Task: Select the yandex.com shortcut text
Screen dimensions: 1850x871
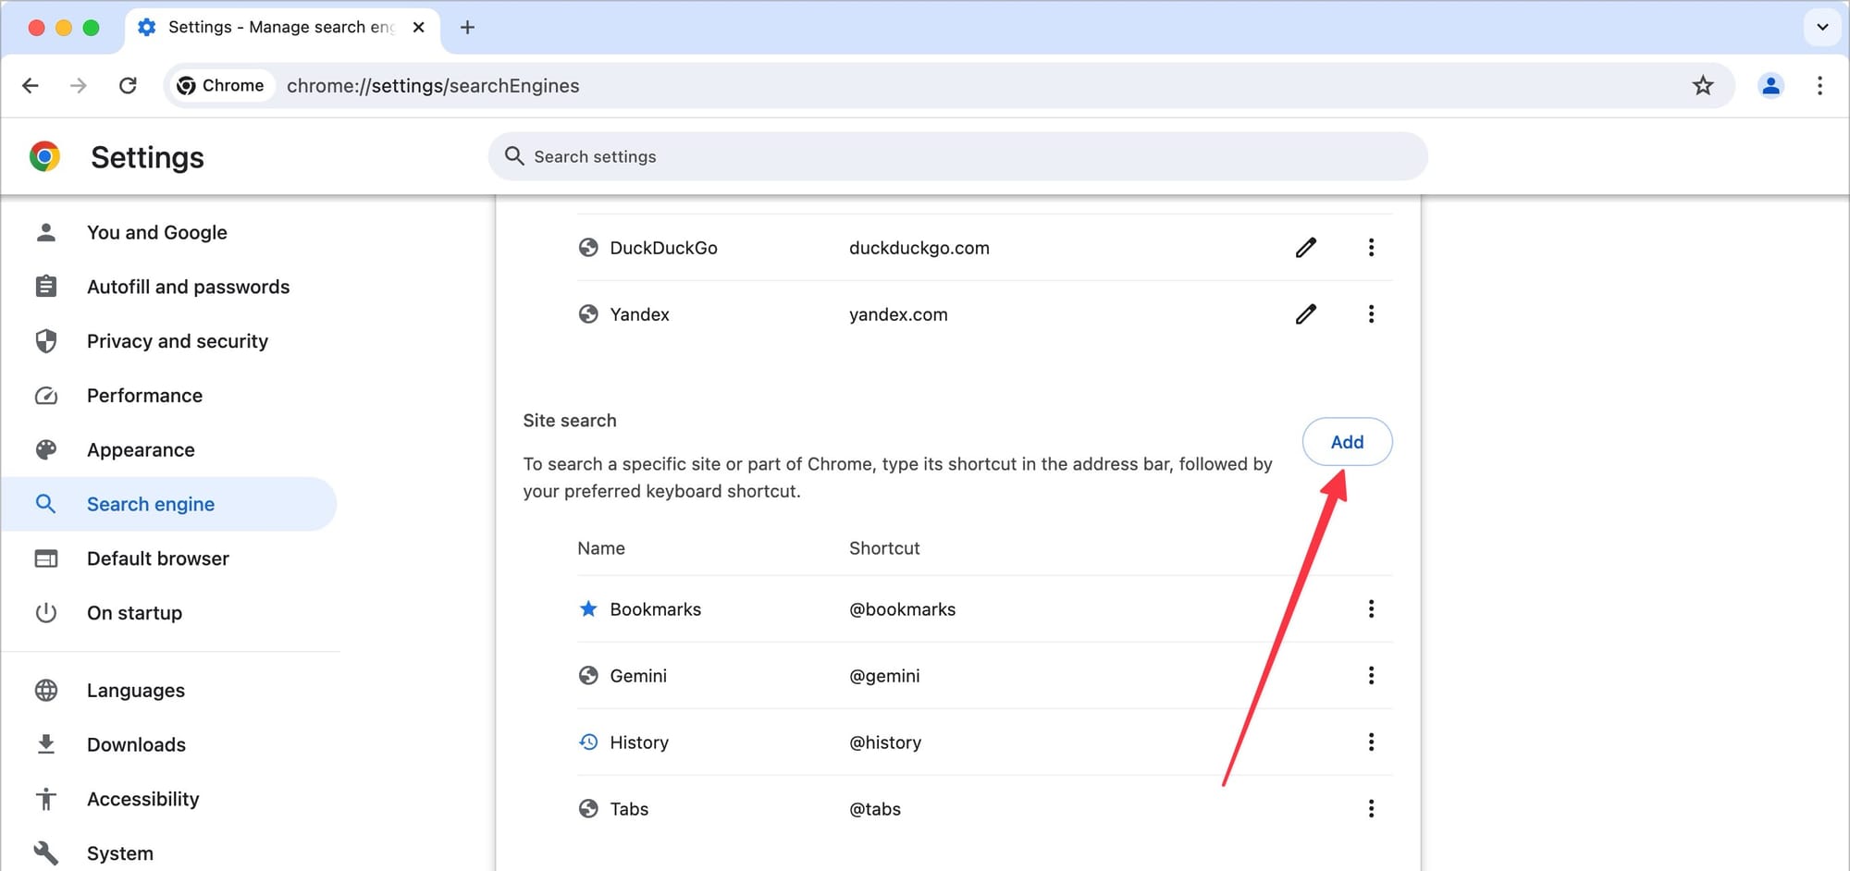Action: tap(898, 314)
